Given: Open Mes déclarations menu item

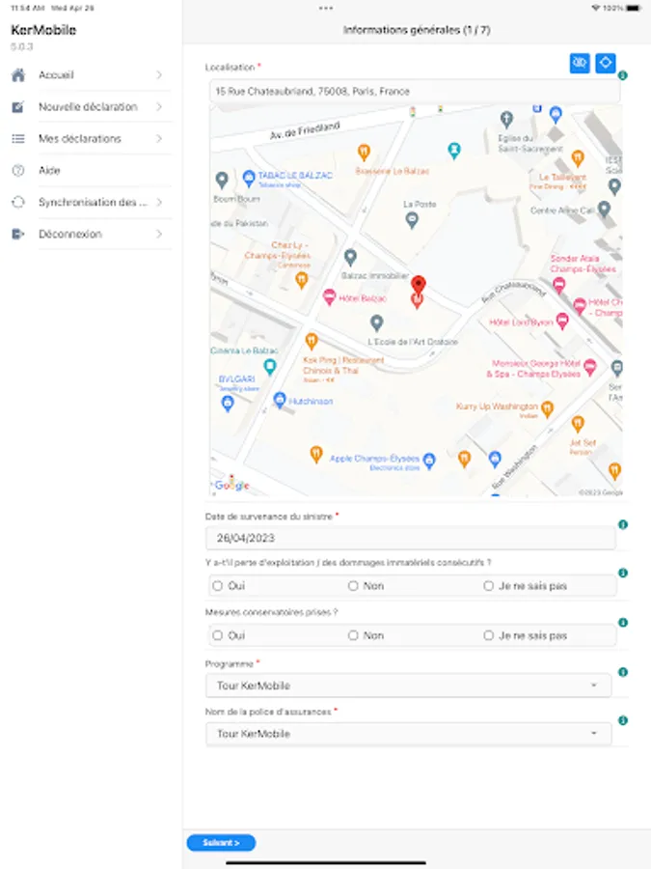Looking at the screenshot, I should tap(92, 138).
